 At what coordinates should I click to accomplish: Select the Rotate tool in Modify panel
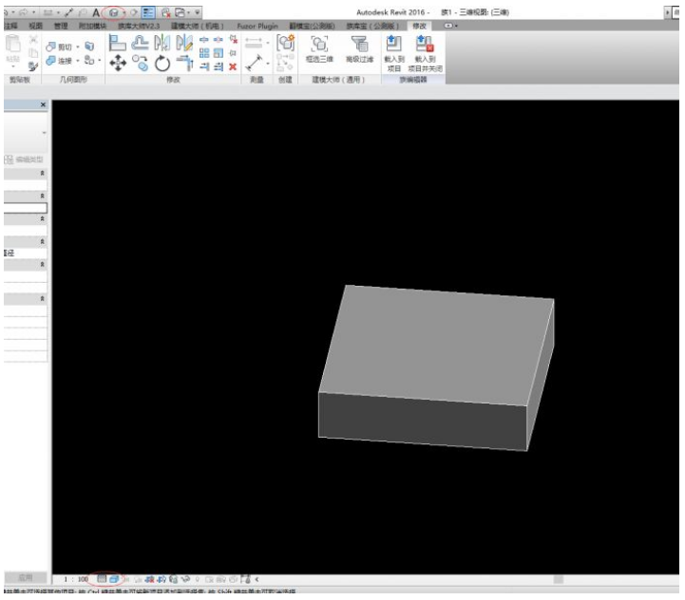point(162,64)
